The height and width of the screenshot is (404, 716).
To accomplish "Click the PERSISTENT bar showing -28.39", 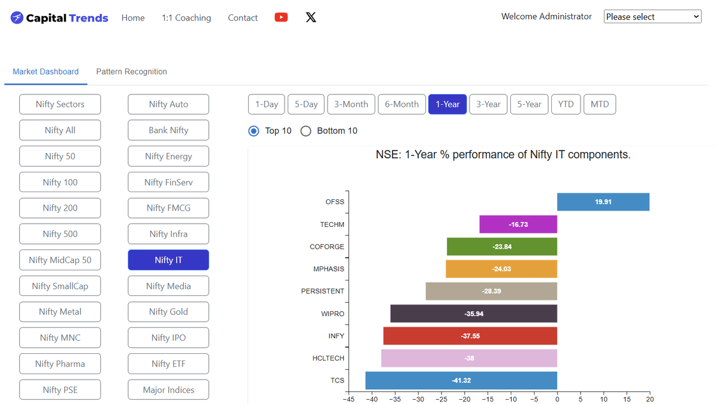I will coord(491,291).
